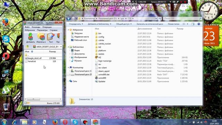Open the Общий доступ dropdown
Viewport: 222px width, 125px height.
tap(124, 24)
